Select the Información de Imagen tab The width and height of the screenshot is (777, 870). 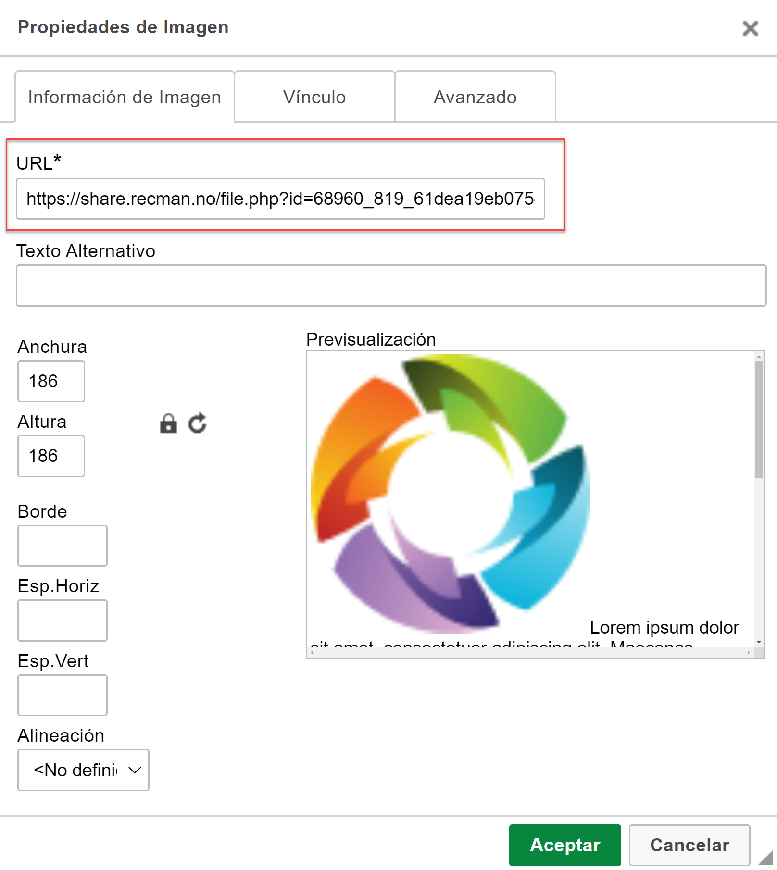pos(125,97)
